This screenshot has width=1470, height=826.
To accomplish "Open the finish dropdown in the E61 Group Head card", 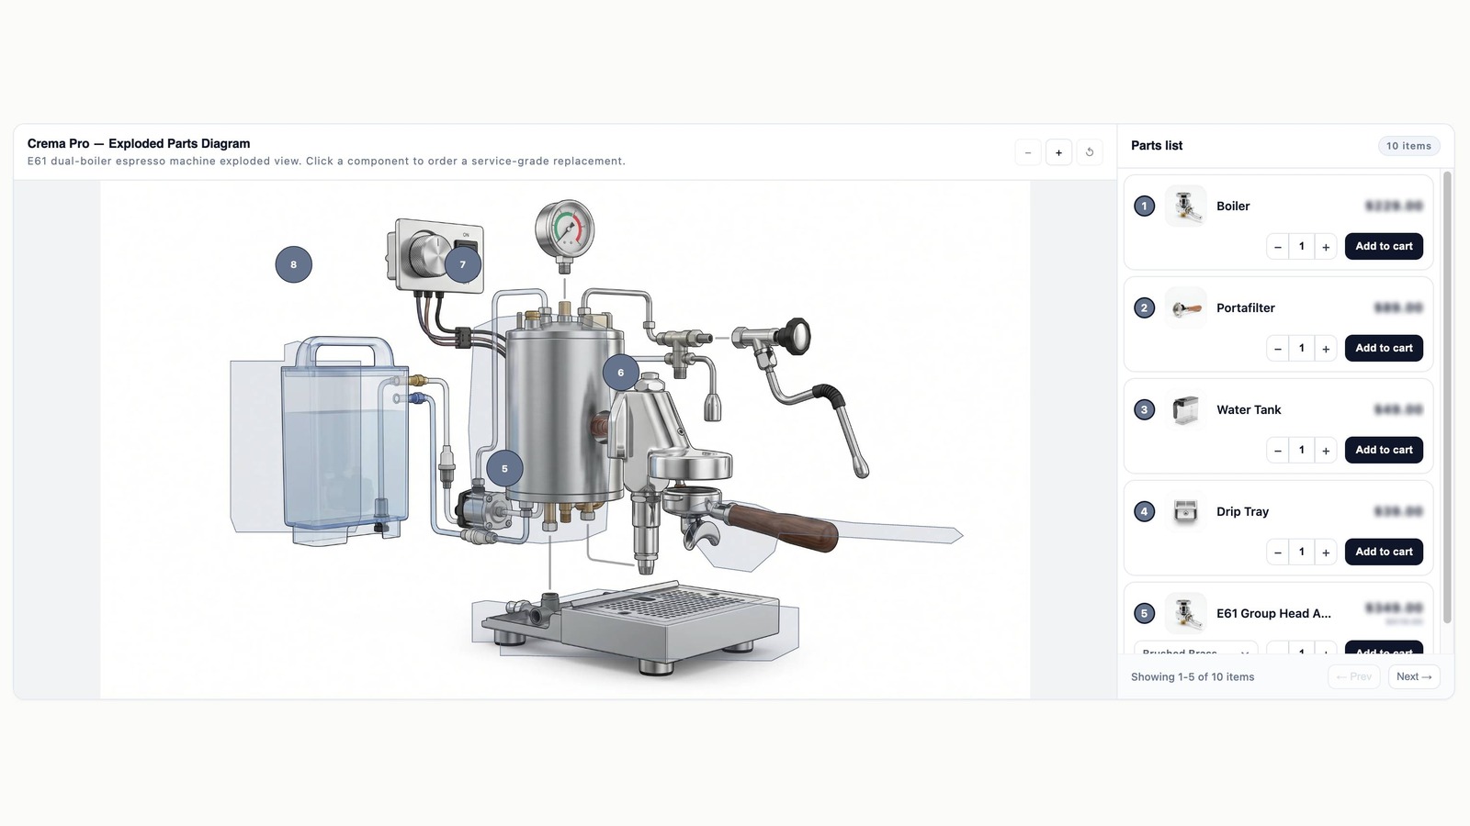I will point(1196,648).
